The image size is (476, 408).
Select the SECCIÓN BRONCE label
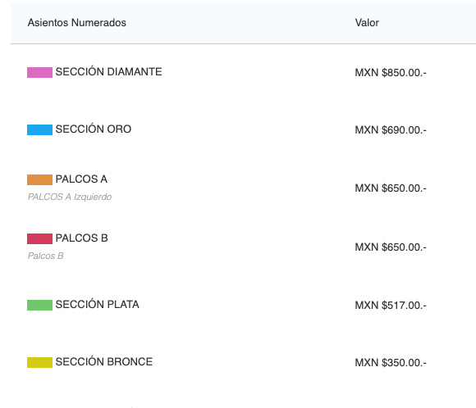pos(104,361)
